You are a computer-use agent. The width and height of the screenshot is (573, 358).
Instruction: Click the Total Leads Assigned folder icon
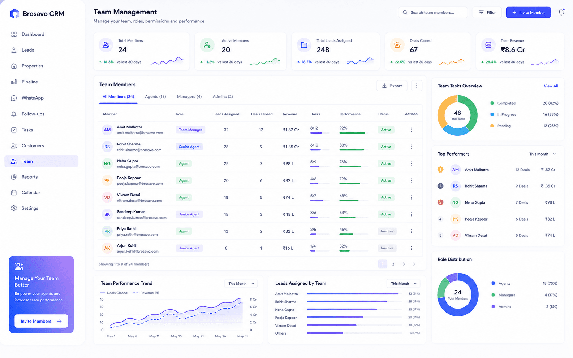(304, 45)
